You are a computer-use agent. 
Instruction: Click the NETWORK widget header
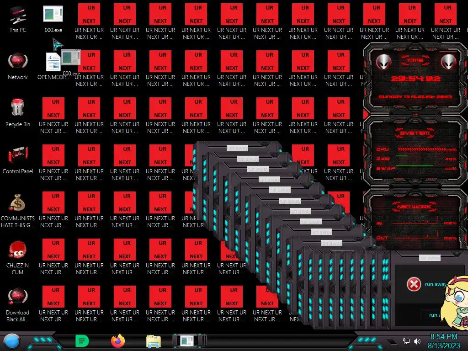415,207
